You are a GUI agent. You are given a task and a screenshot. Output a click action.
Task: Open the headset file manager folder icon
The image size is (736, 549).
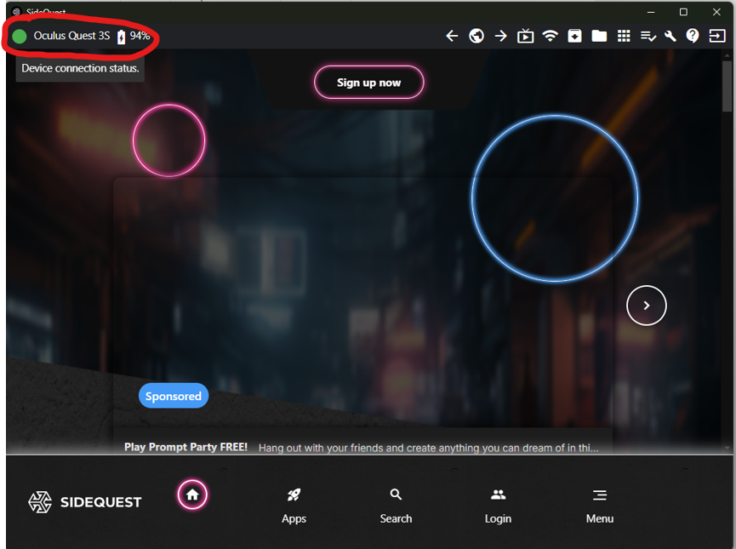click(599, 36)
